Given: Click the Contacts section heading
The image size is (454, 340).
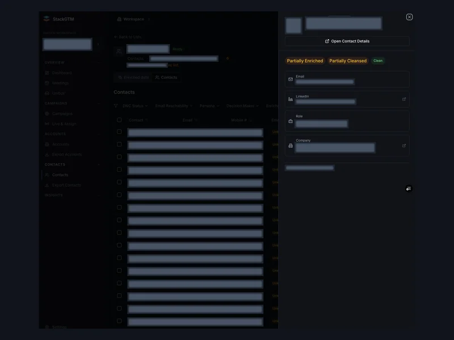Looking at the screenshot, I should click(124, 92).
